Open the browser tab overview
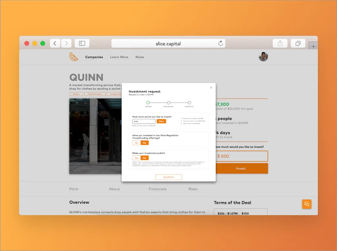 (x=298, y=43)
